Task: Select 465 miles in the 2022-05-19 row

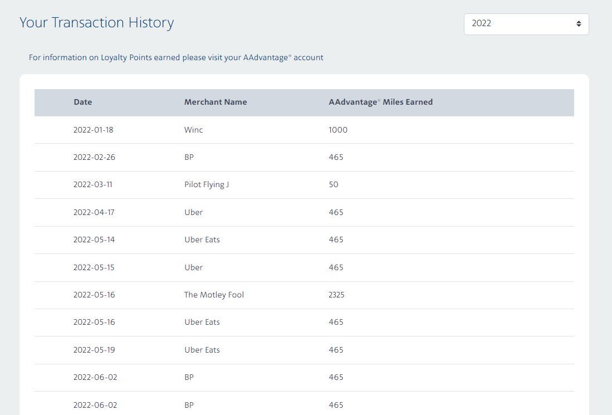Action: (x=336, y=350)
